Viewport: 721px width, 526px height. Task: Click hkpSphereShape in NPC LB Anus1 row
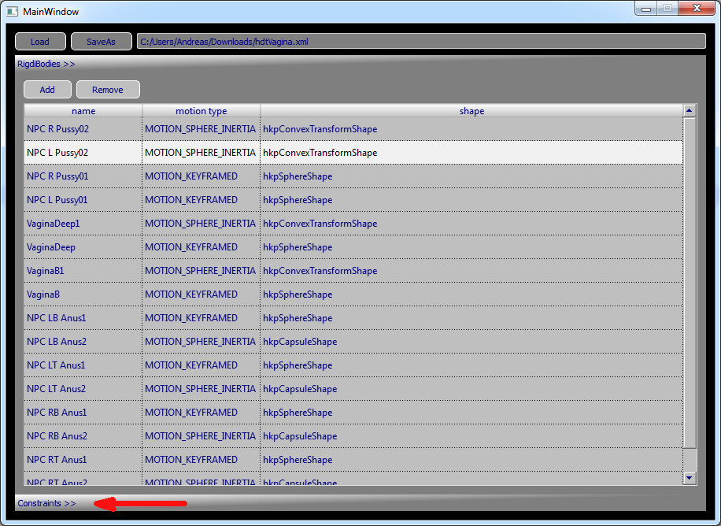(x=298, y=318)
